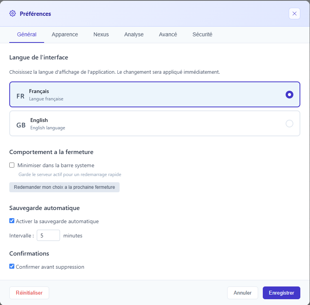Click the Préférences gear icon
This screenshot has width=310, height=305.
12,14
